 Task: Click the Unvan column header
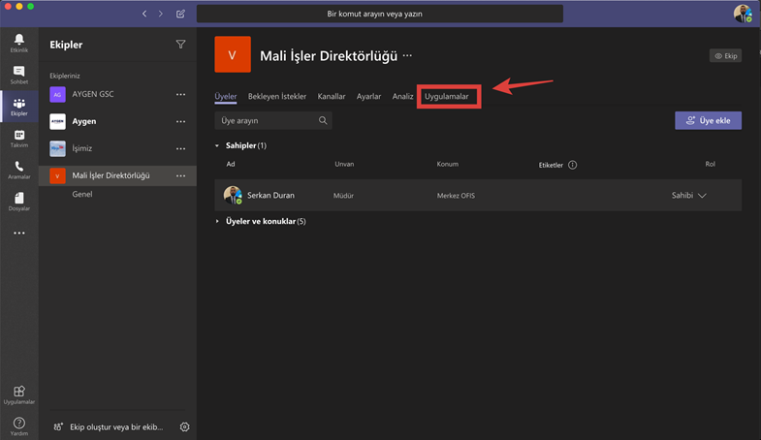coord(344,164)
